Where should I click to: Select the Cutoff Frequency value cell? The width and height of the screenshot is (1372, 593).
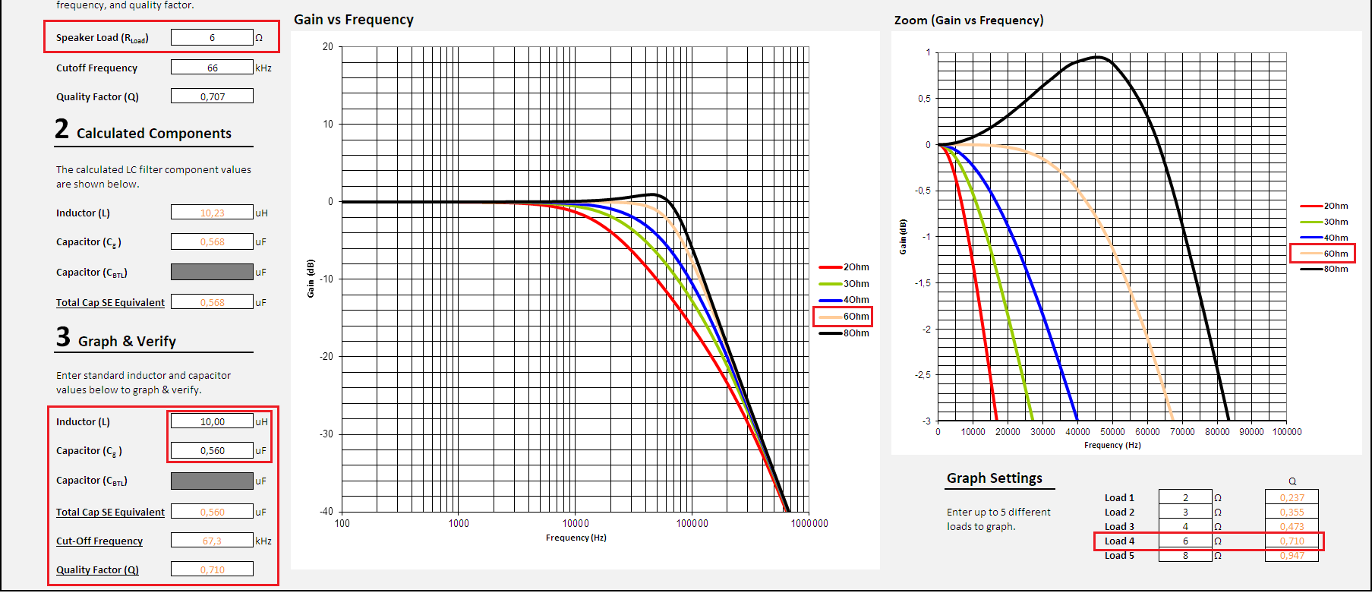click(212, 68)
